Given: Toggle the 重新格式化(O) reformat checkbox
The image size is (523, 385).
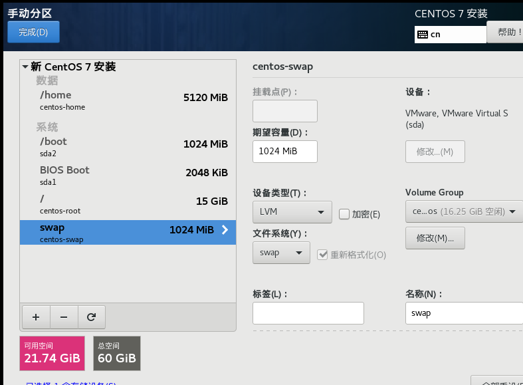Looking at the screenshot, I should [322, 255].
